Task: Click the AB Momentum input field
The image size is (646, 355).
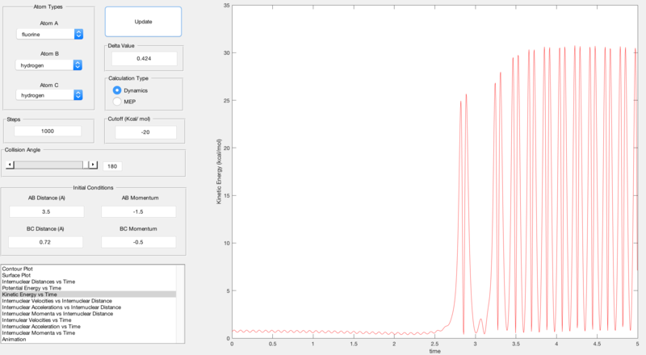Action: [x=138, y=211]
